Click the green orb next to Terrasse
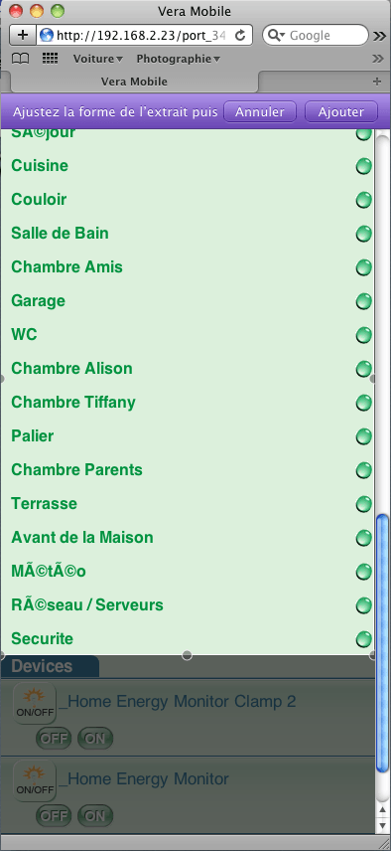391x851 pixels. pos(364,504)
